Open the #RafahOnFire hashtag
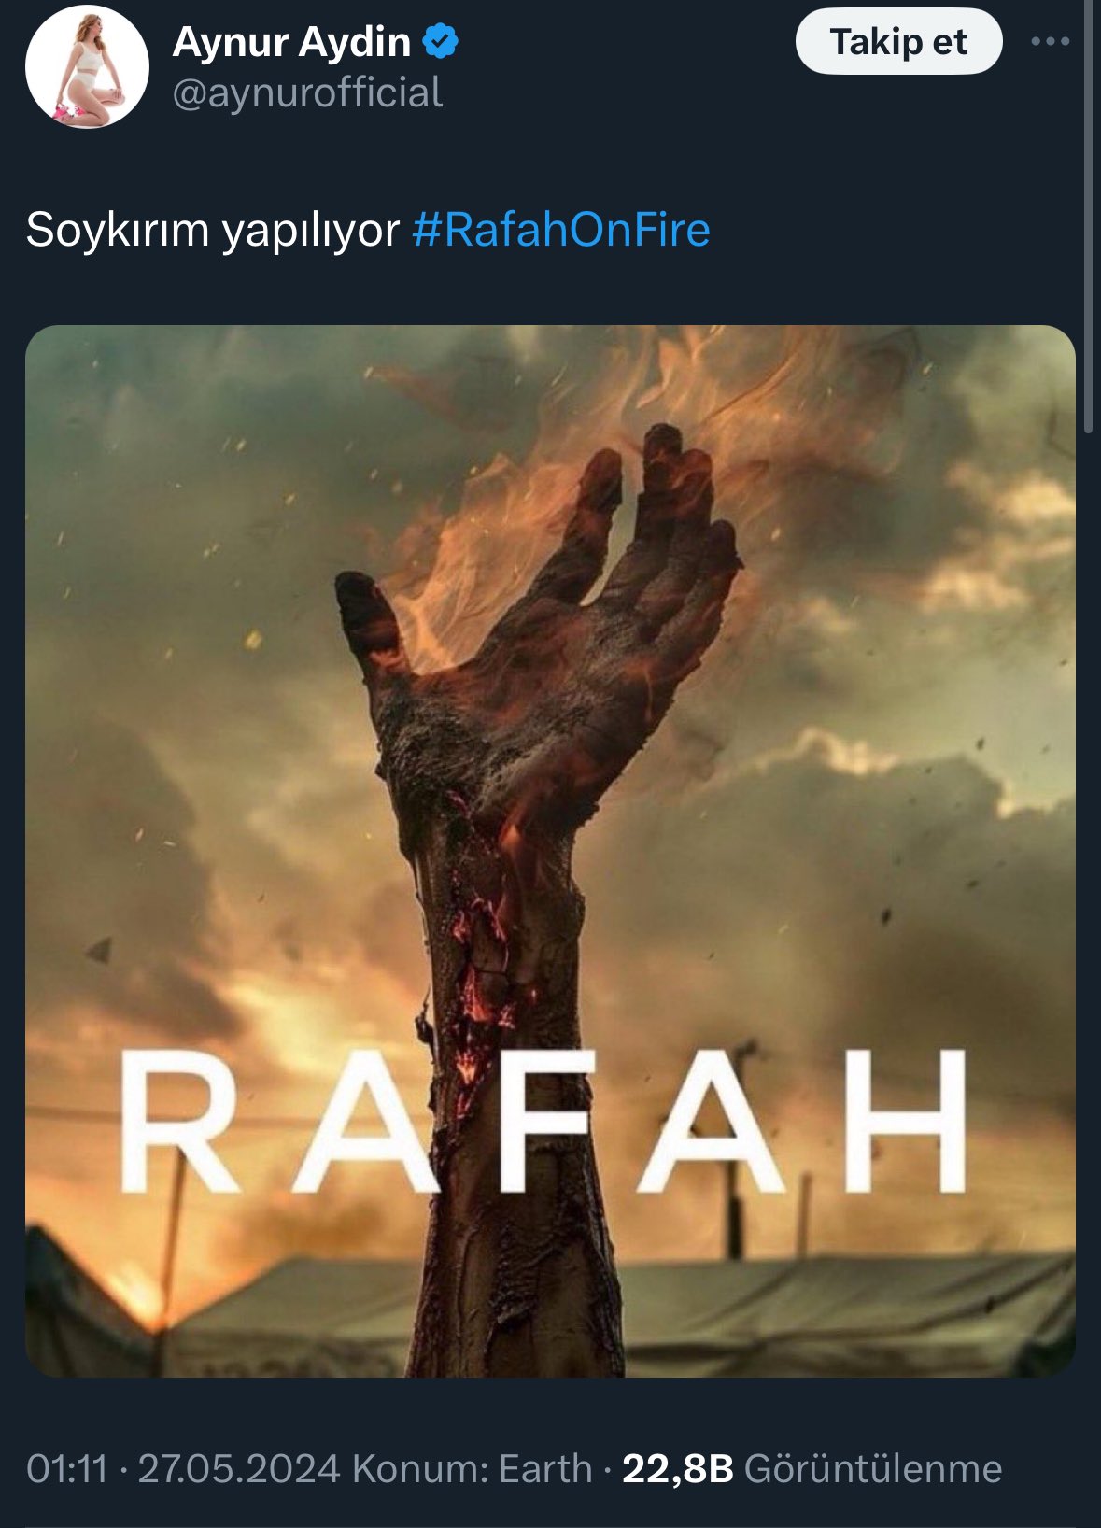Viewport: 1101px width, 1528px height. [x=561, y=230]
